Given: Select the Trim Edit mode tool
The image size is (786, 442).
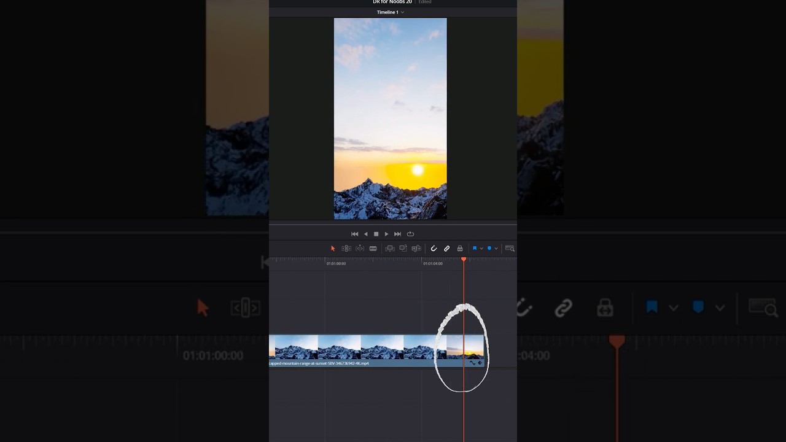Looking at the screenshot, I should (346, 249).
